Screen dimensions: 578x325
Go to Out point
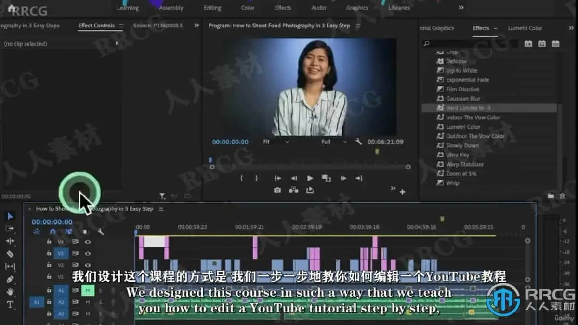click(359, 178)
